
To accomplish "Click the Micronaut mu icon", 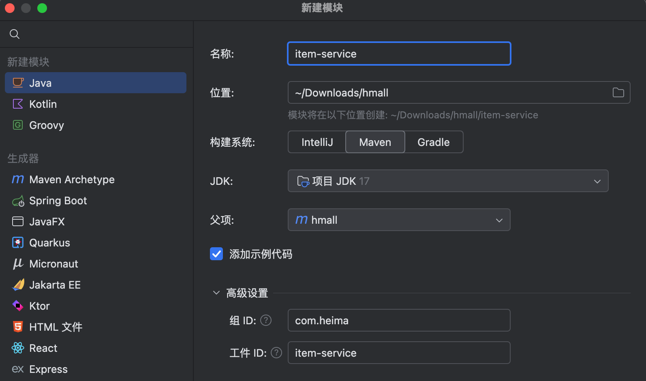I will tap(18, 264).
